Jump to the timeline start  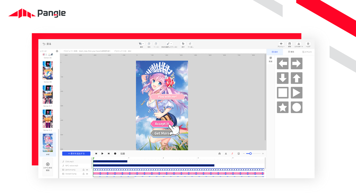96,154
